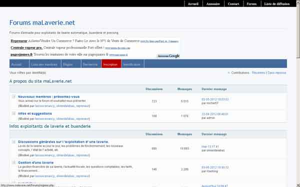Show Sans réponse contributions
The image size is (300, 187).
[276, 73]
